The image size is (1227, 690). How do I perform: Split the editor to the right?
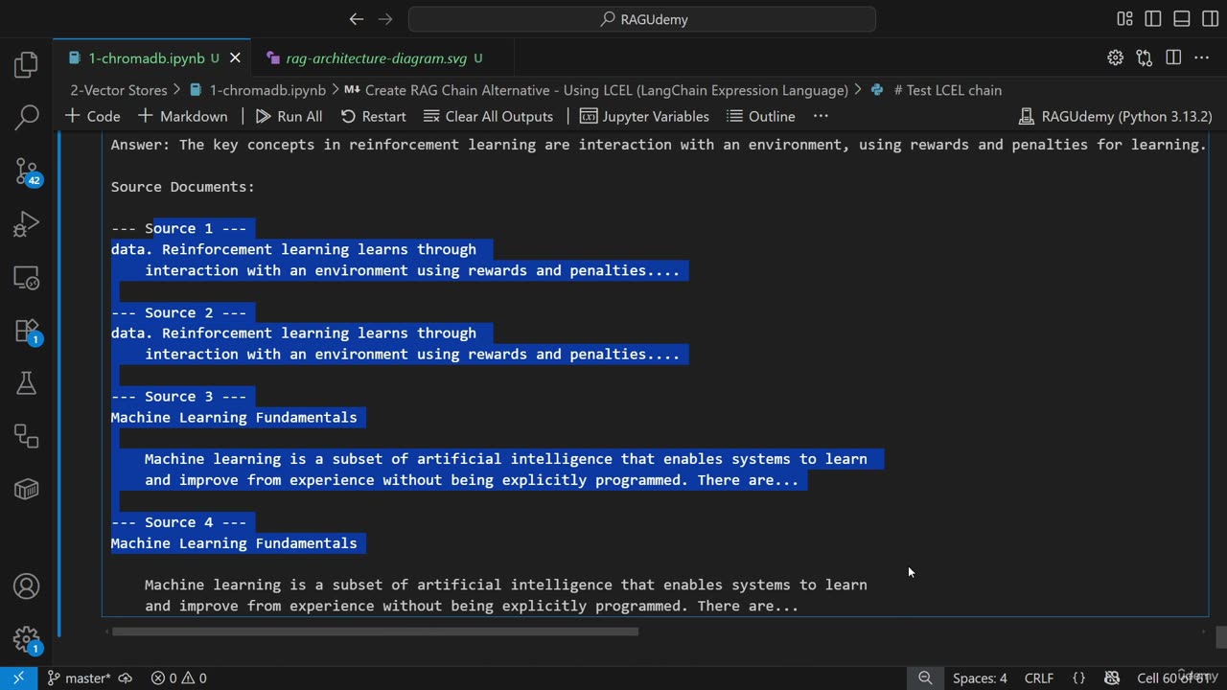point(1173,58)
